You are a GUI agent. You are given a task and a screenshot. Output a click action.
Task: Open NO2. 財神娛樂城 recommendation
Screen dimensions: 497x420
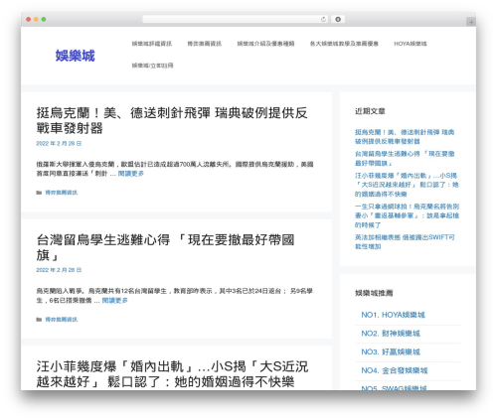[391, 334]
